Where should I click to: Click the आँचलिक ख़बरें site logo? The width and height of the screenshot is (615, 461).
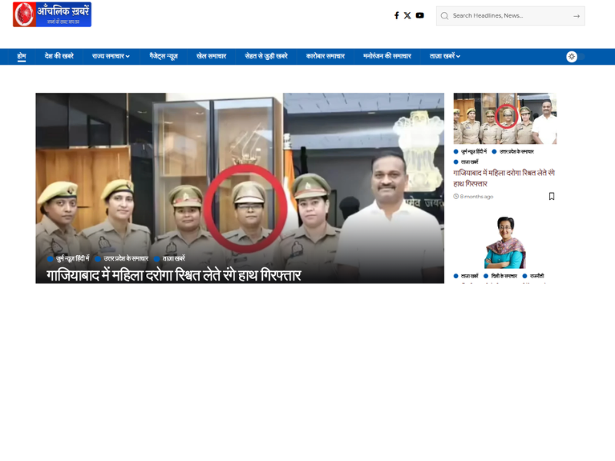52,15
